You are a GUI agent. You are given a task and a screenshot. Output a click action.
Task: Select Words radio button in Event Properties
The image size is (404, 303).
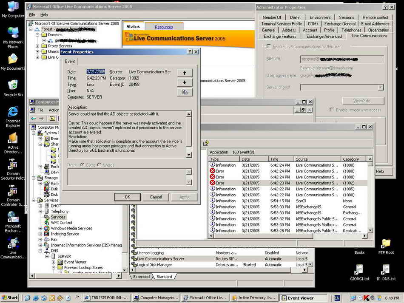[x=99, y=165]
